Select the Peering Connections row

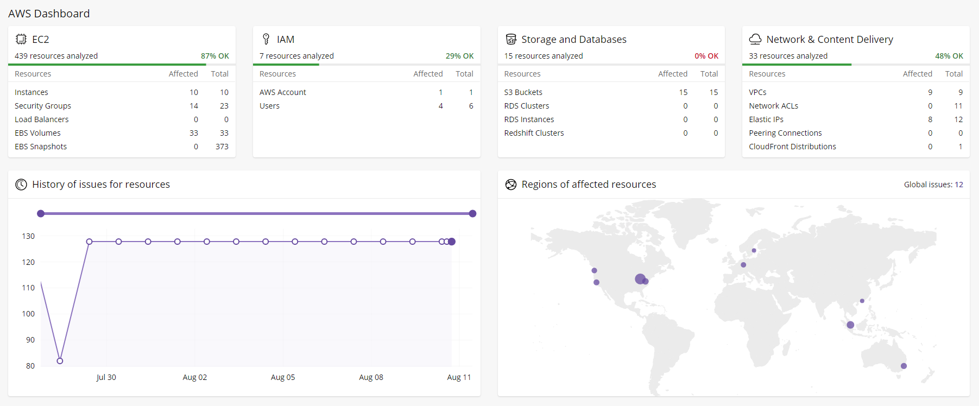tap(856, 133)
